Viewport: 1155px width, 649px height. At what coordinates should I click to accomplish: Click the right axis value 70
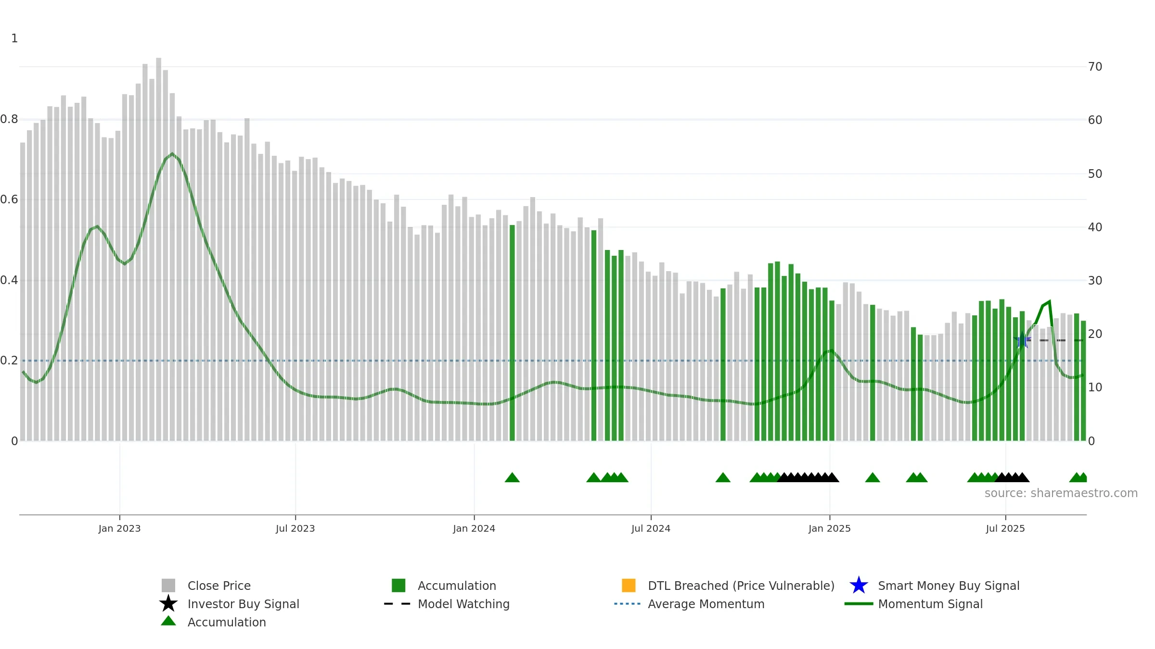click(x=1095, y=67)
